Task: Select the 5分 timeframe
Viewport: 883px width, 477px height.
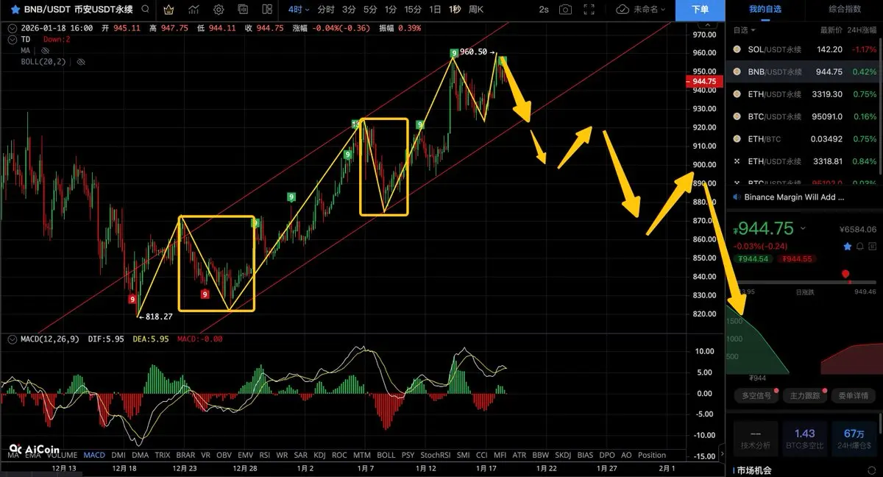Action: point(370,10)
